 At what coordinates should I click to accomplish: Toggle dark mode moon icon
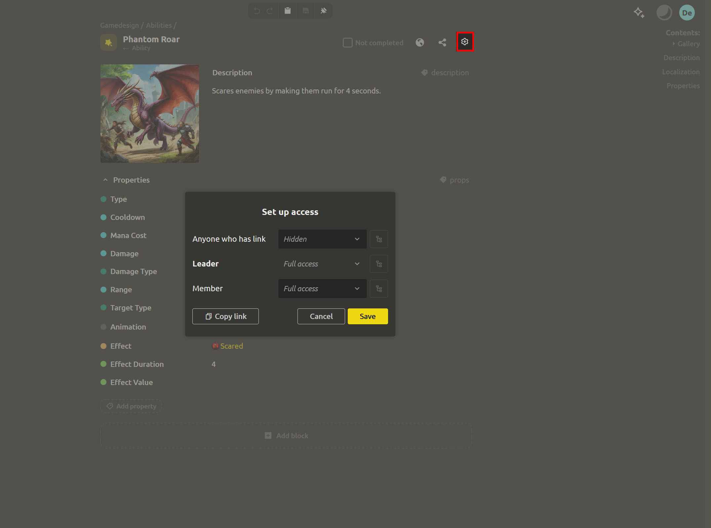tap(664, 13)
